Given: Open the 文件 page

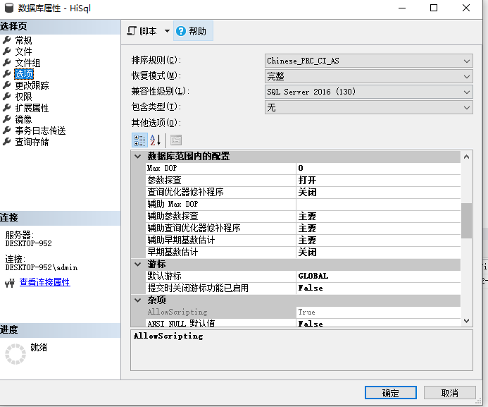Looking at the screenshot, I should click(23, 51).
